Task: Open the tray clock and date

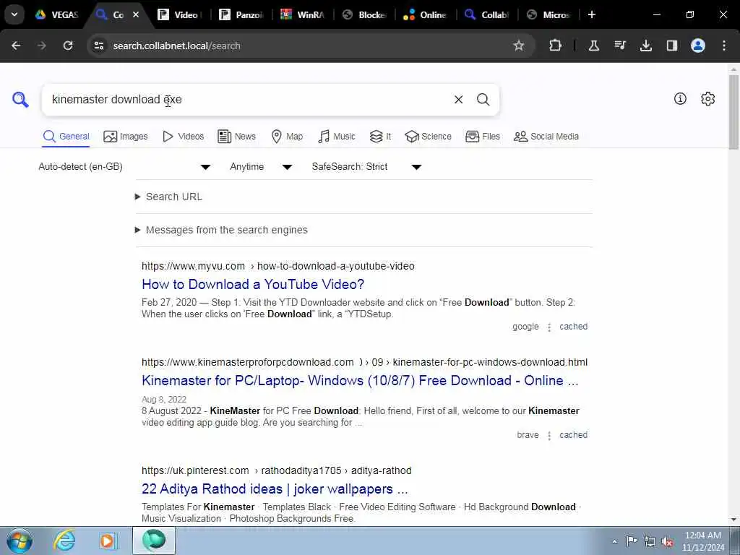Action: pos(702,541)
